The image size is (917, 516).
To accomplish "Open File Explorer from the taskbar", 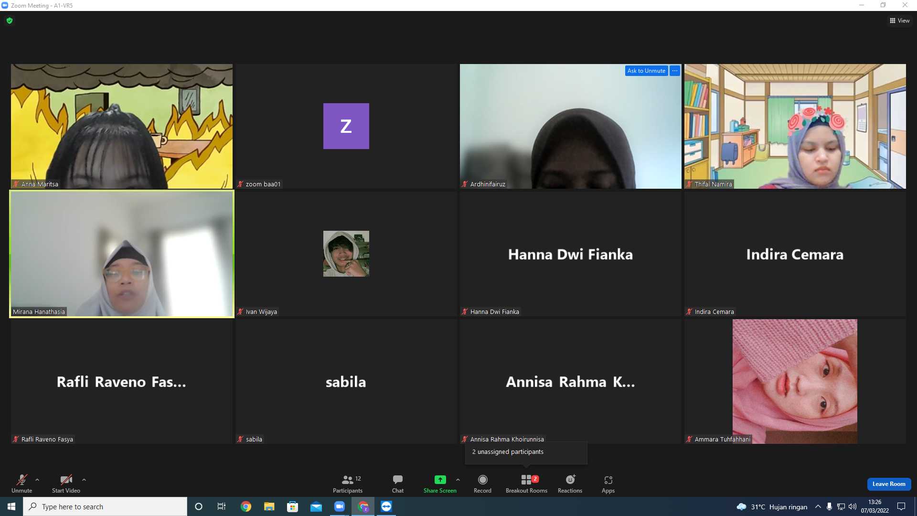I will tap(269, 506).
